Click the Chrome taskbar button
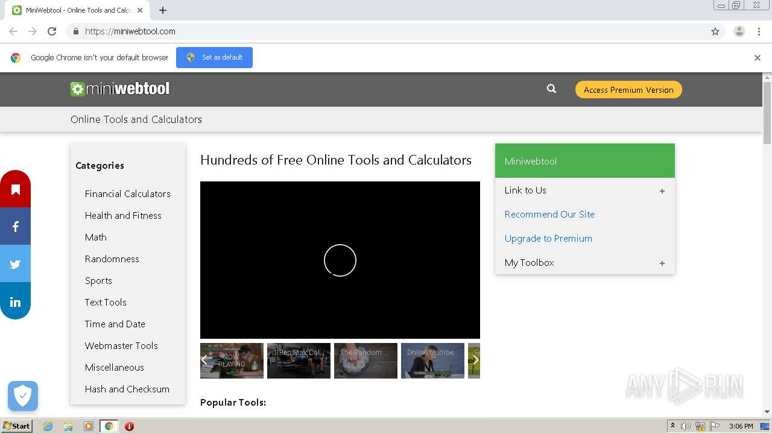The image size is (772, 434). (x=109, y=426)
